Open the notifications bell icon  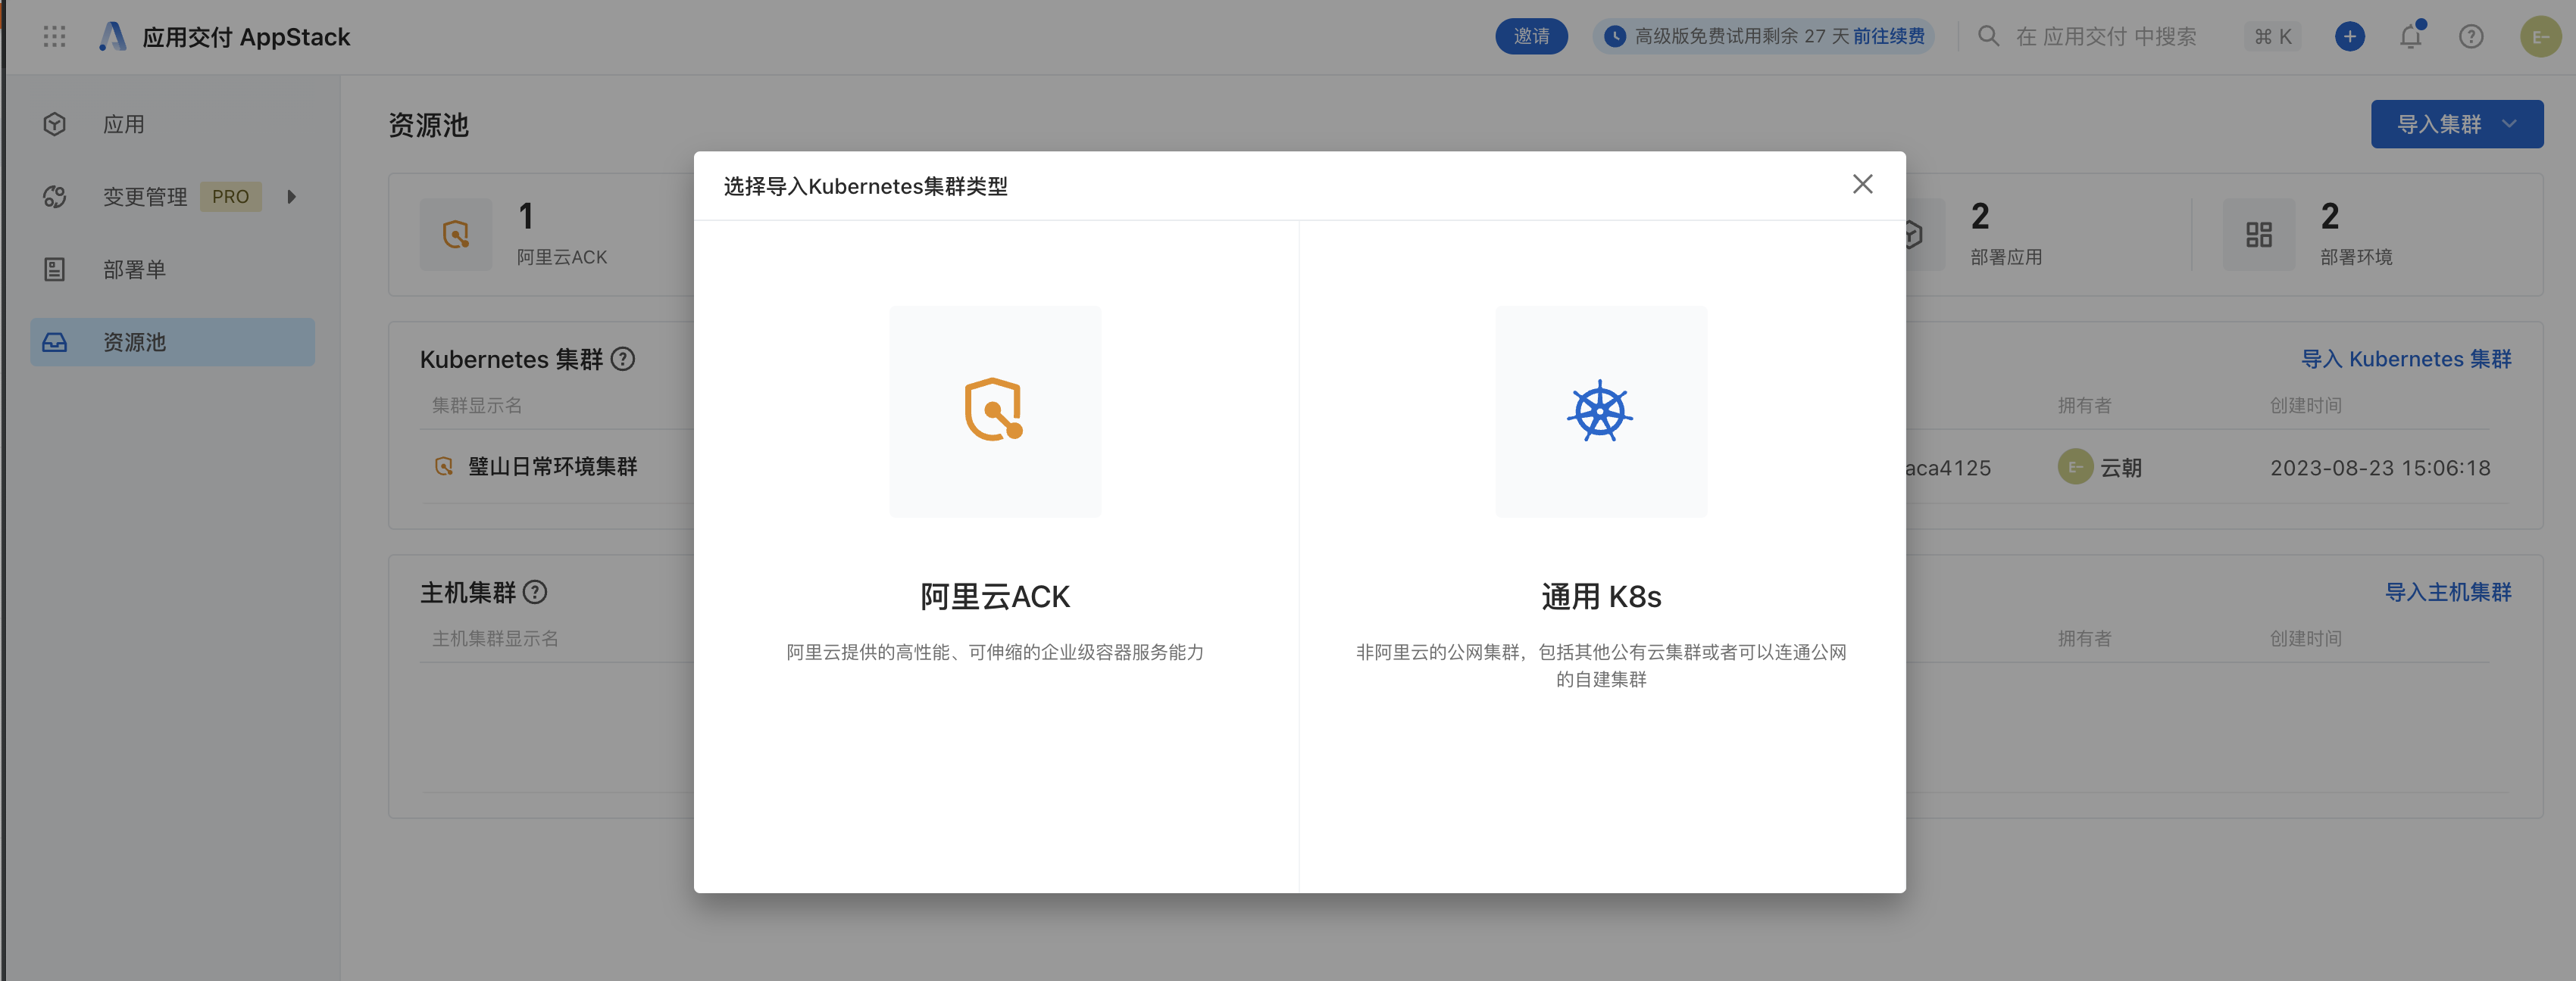click(2411, 37)
